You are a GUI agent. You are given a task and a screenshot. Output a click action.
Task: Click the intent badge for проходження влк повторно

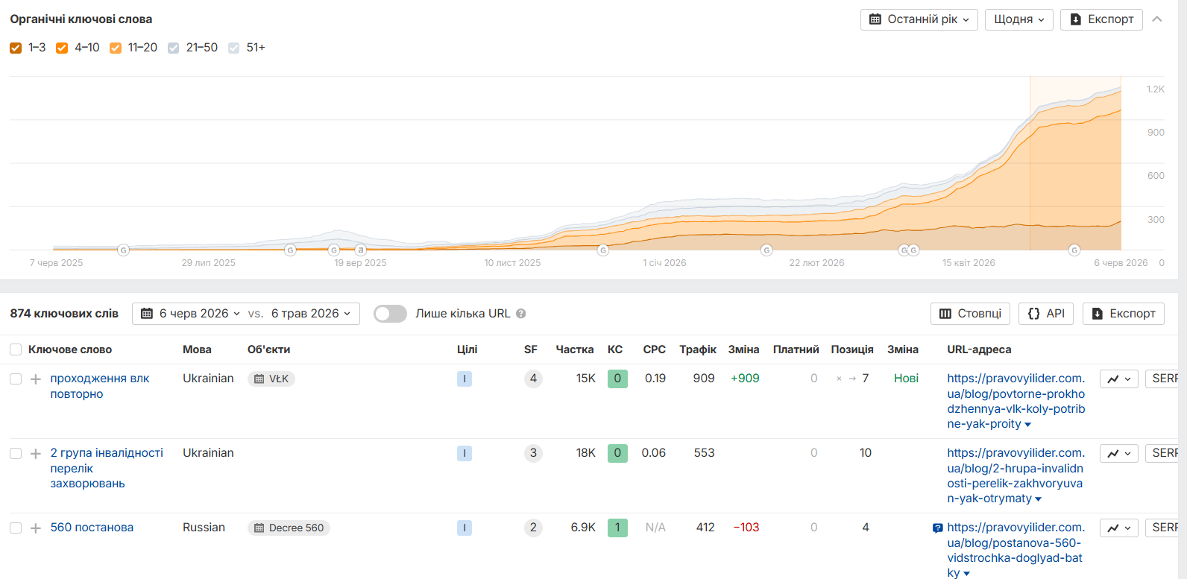coord(465,379)
